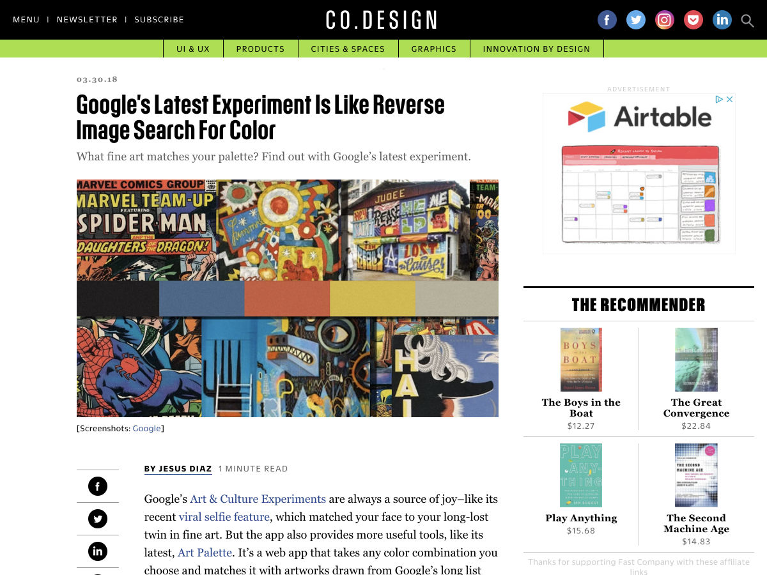
Task: Open The Boys in the Boat cover
Action: pyautogui.click(x=581, y=360)
